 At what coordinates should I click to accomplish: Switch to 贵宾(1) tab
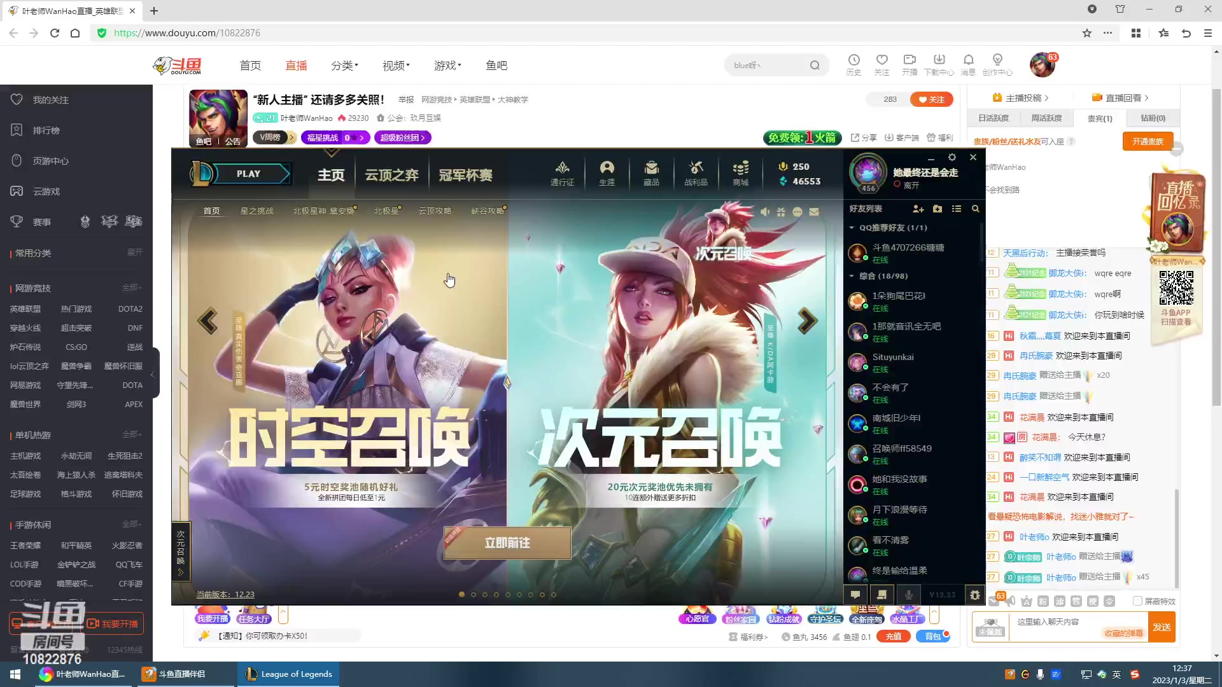click(1099, 118)
